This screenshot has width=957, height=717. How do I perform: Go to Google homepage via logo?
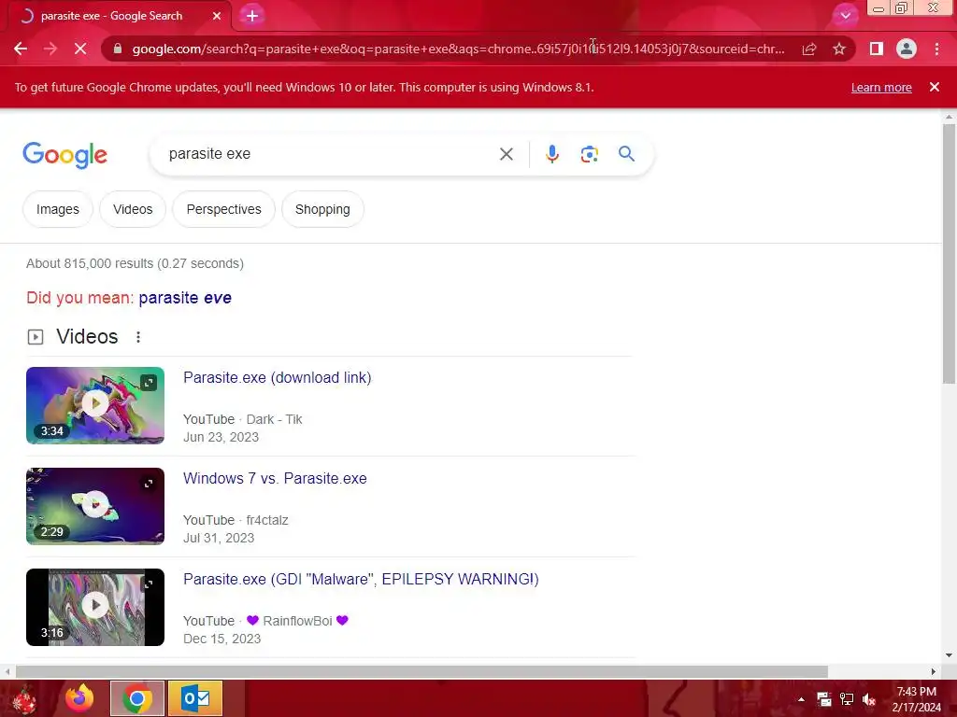point(64,155)
